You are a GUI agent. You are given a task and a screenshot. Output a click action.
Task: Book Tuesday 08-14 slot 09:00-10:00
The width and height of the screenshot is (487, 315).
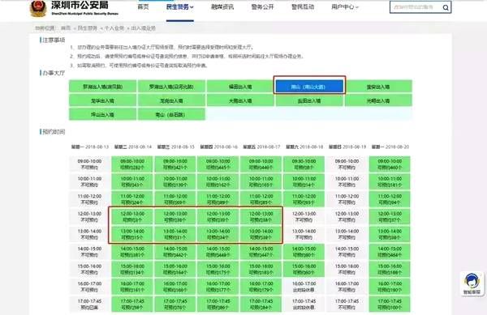(x=132, y=164)
